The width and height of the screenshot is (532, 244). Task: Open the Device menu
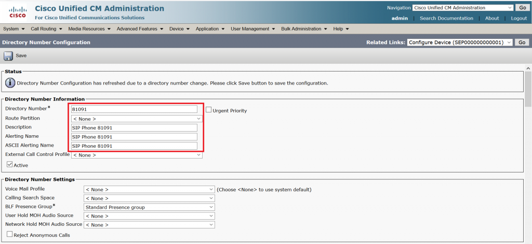179,29
